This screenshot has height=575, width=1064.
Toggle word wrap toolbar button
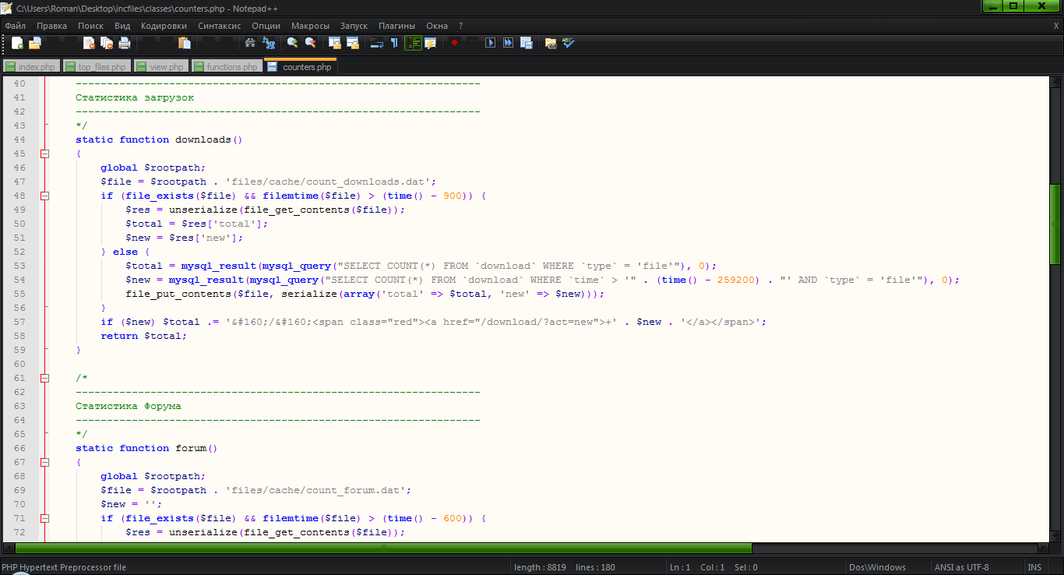pos(376,43)
